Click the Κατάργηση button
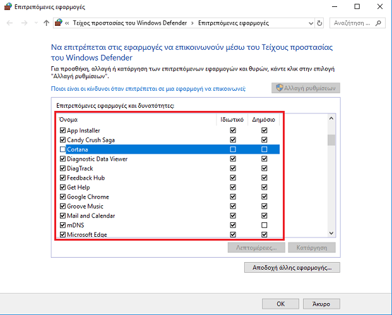 point(312,248)
